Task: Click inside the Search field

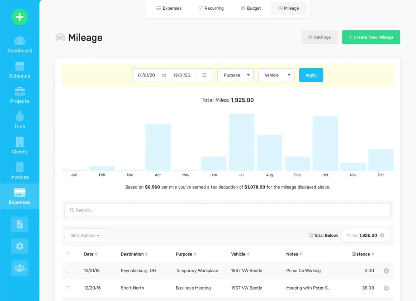Action: pyautogui.click(x=227, y=210)
